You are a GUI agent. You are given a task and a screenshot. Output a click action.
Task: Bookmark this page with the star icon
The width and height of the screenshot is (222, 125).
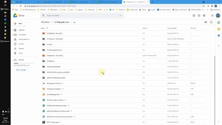204,6
